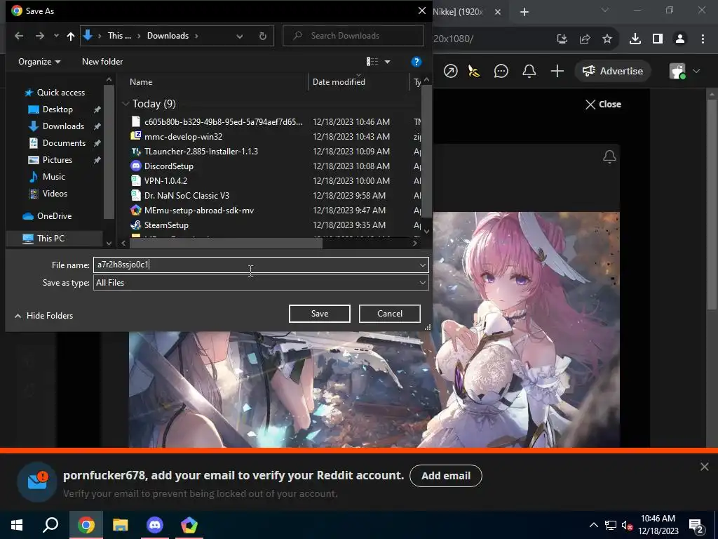
Task: Go up one folder level
Action: pos(71,36)
